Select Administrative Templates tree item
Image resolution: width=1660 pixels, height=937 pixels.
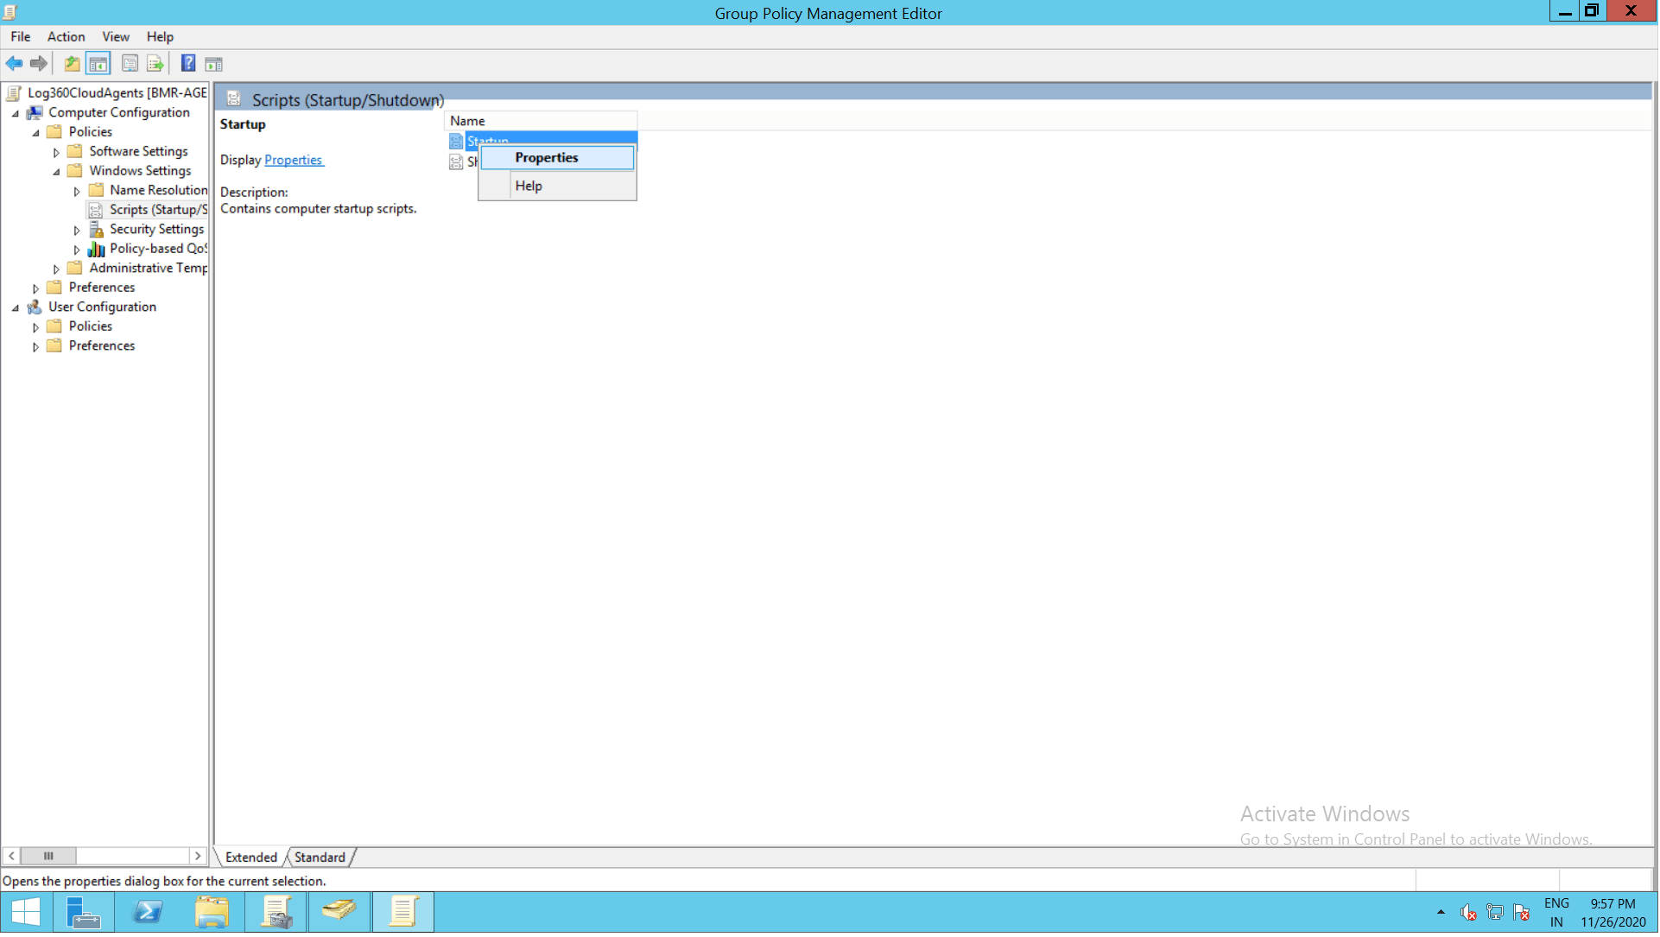coord(148,269)
